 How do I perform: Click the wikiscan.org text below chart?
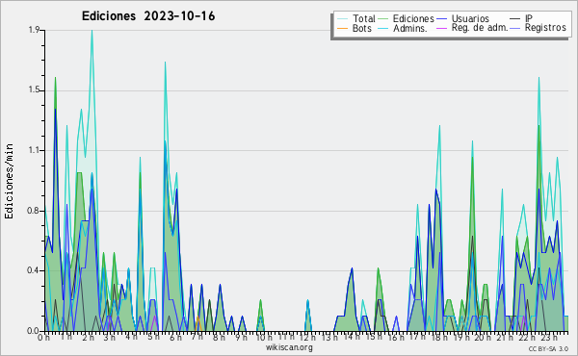click(289, 347)
